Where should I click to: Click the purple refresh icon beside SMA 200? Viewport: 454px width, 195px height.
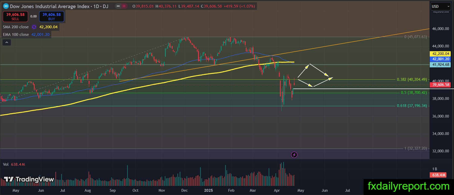point(34,27)
